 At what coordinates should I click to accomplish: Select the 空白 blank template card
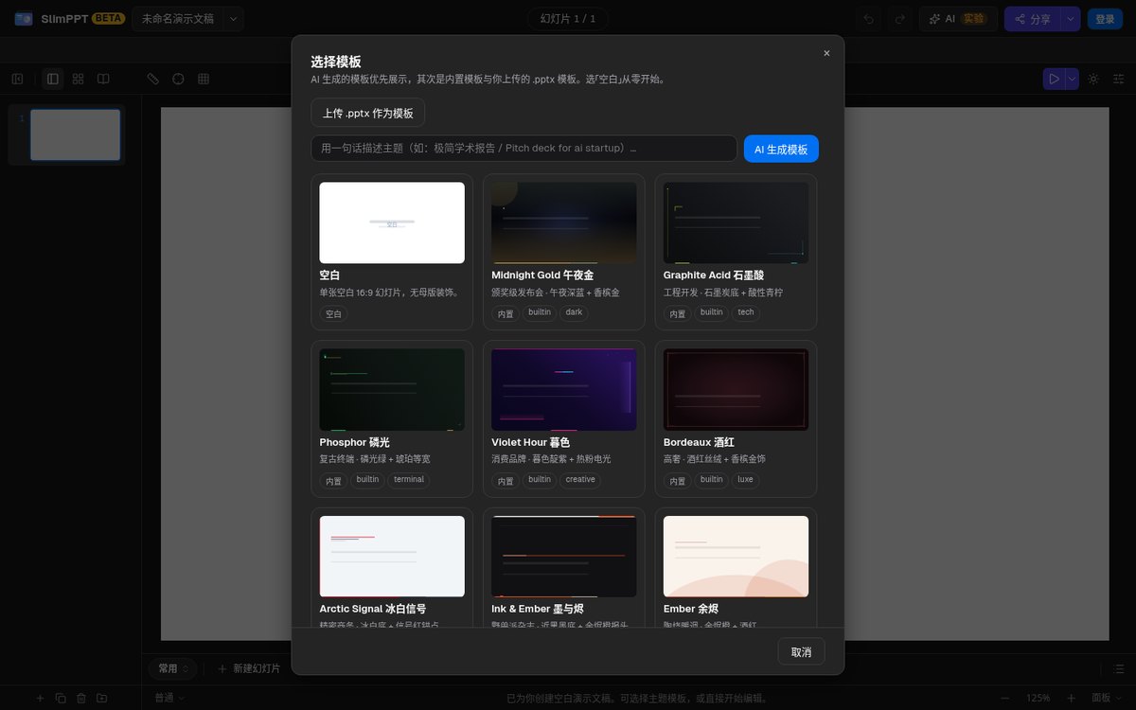pos(392,252)
